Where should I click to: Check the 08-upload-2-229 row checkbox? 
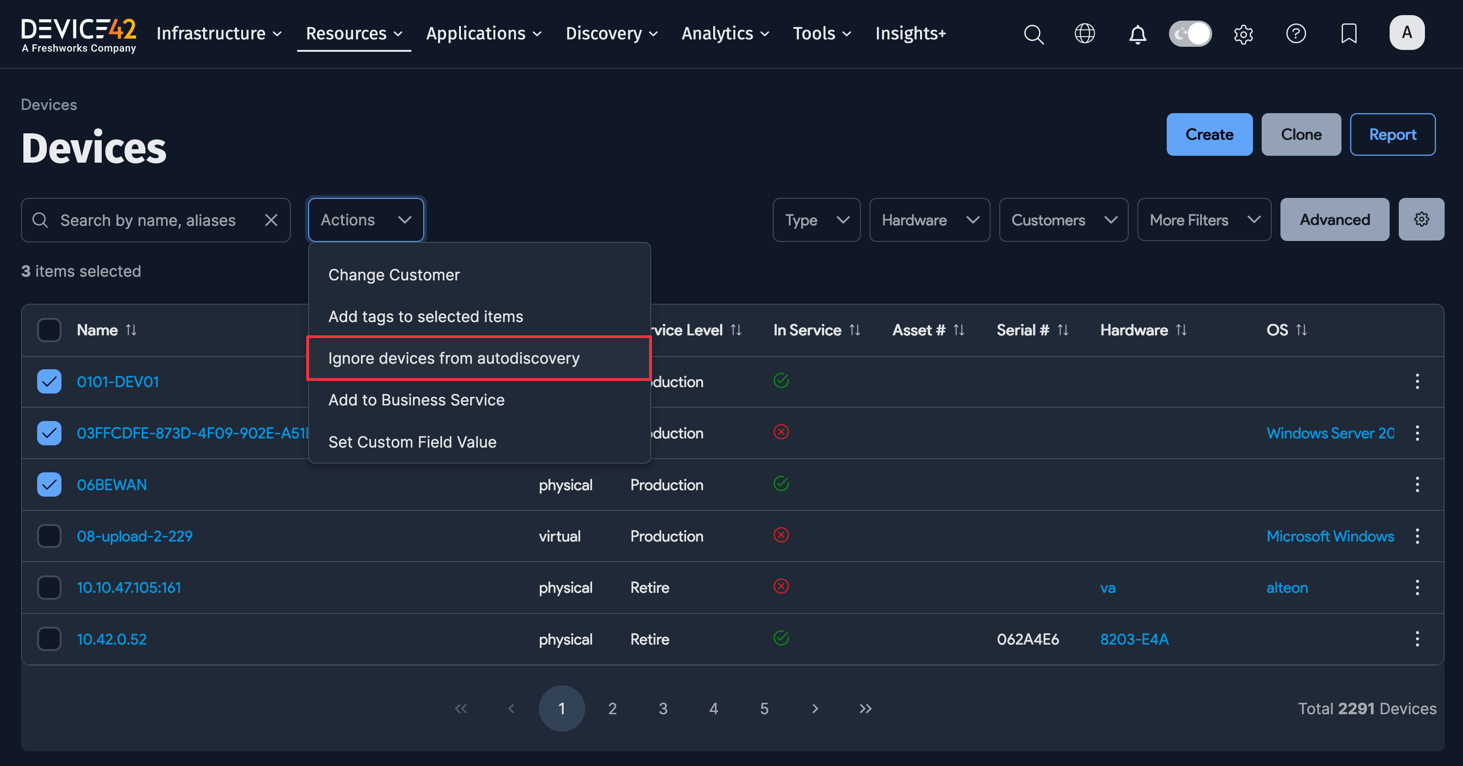50,536
